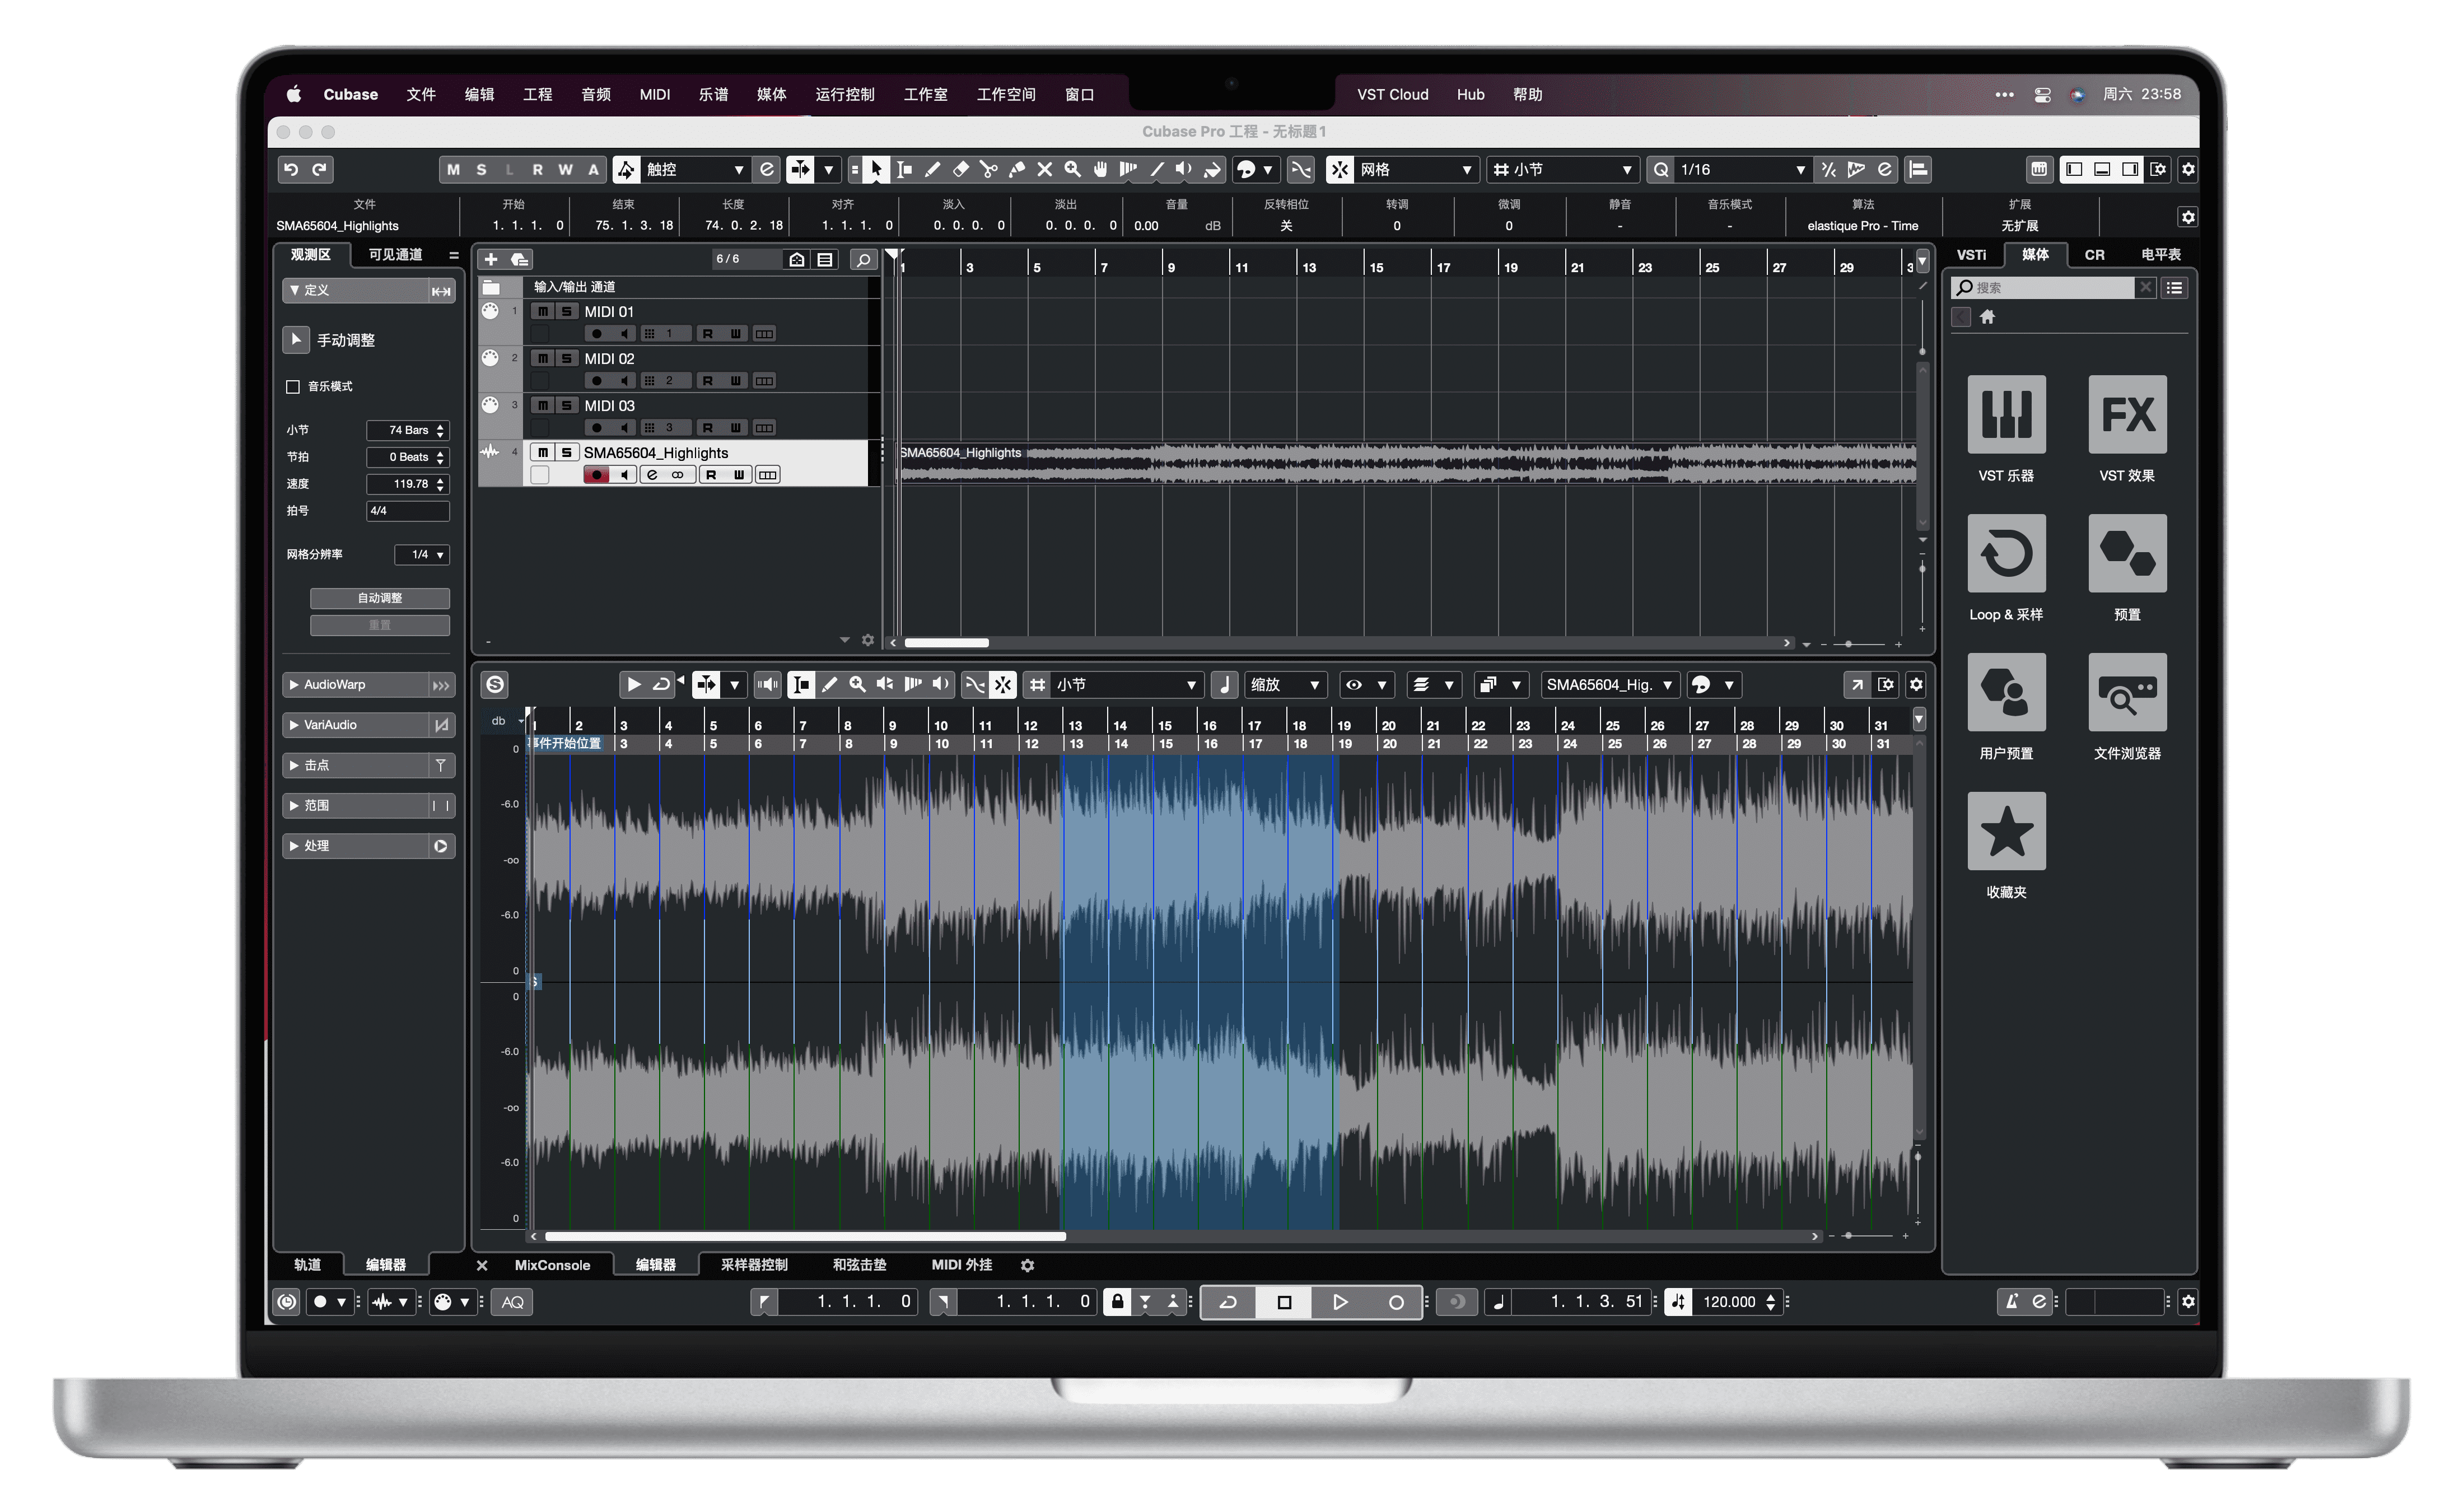The height and width of the screenshot is (1512, 2464).
Task: Open the Hub menu item
Action: [1470, 94]
